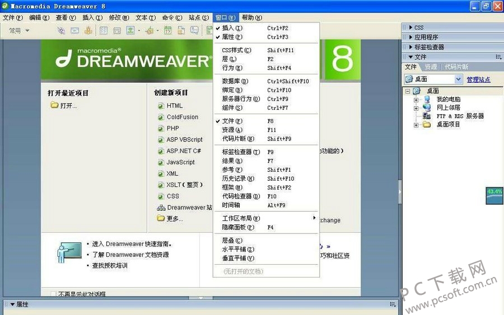Create new HTML document
The image size is (504, 315).
[175, 106]
